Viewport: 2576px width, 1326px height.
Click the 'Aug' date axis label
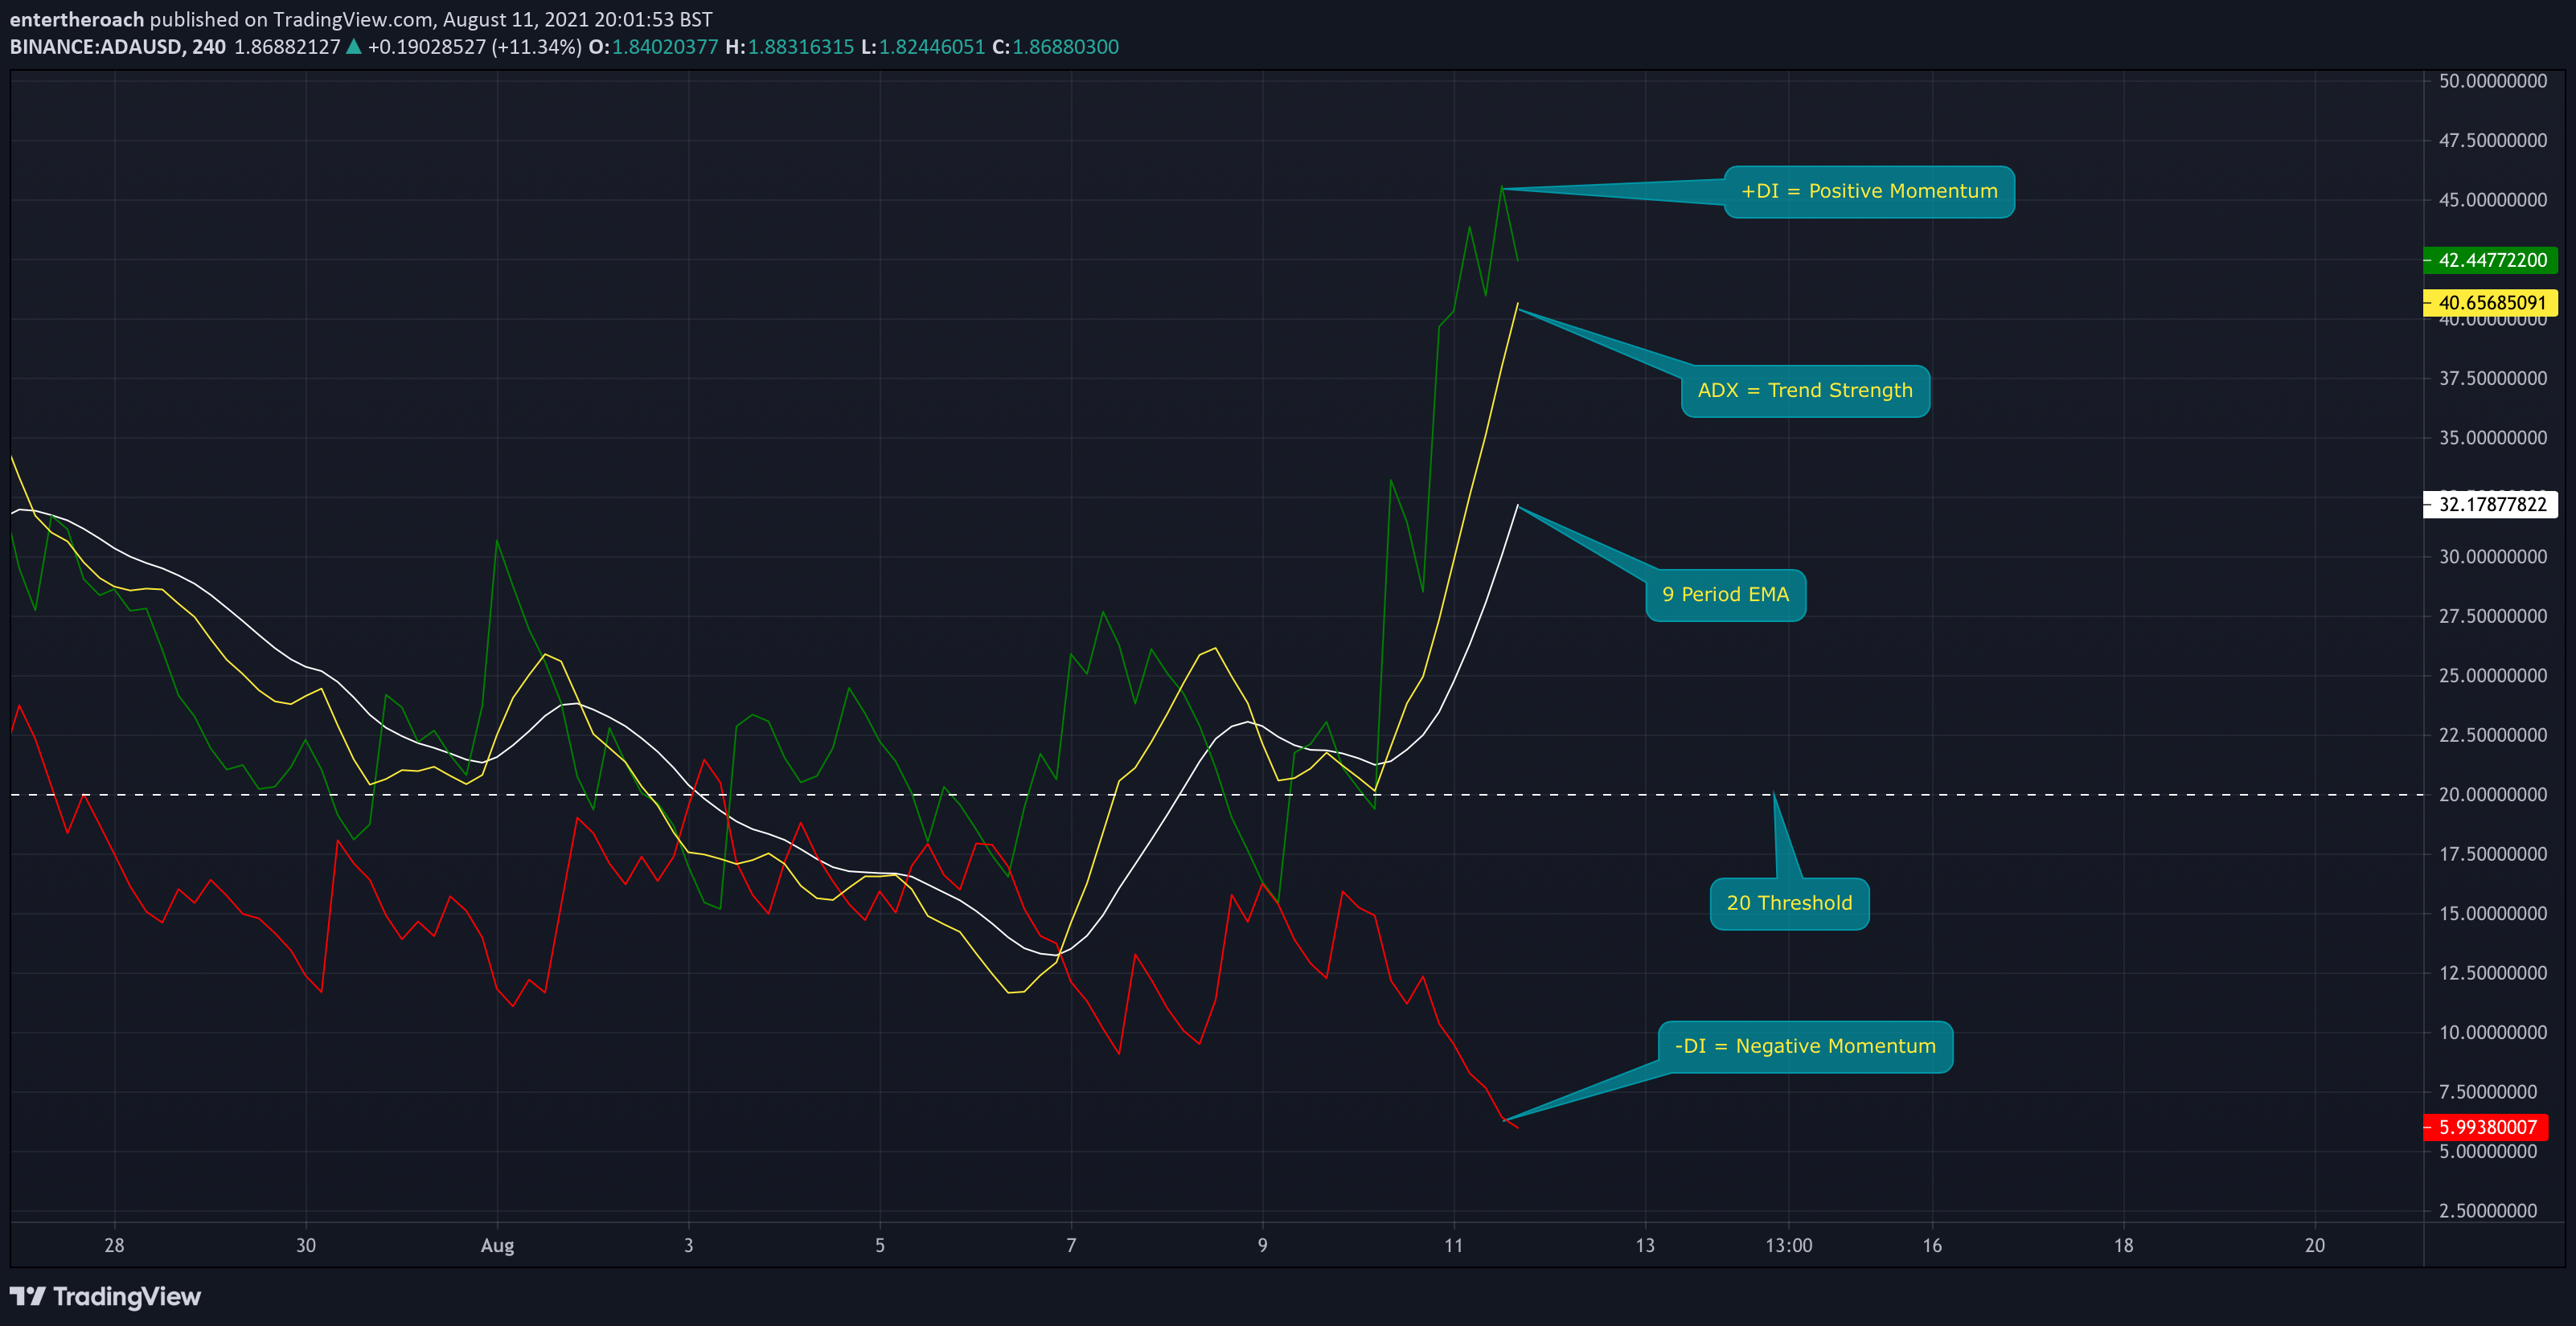click(x=497, y=1246)
